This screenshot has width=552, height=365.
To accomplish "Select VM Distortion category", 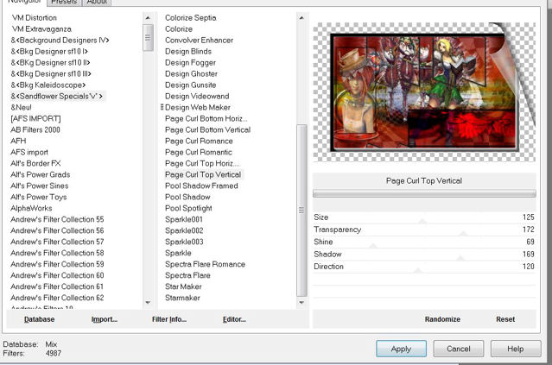I will click(35, 17).
